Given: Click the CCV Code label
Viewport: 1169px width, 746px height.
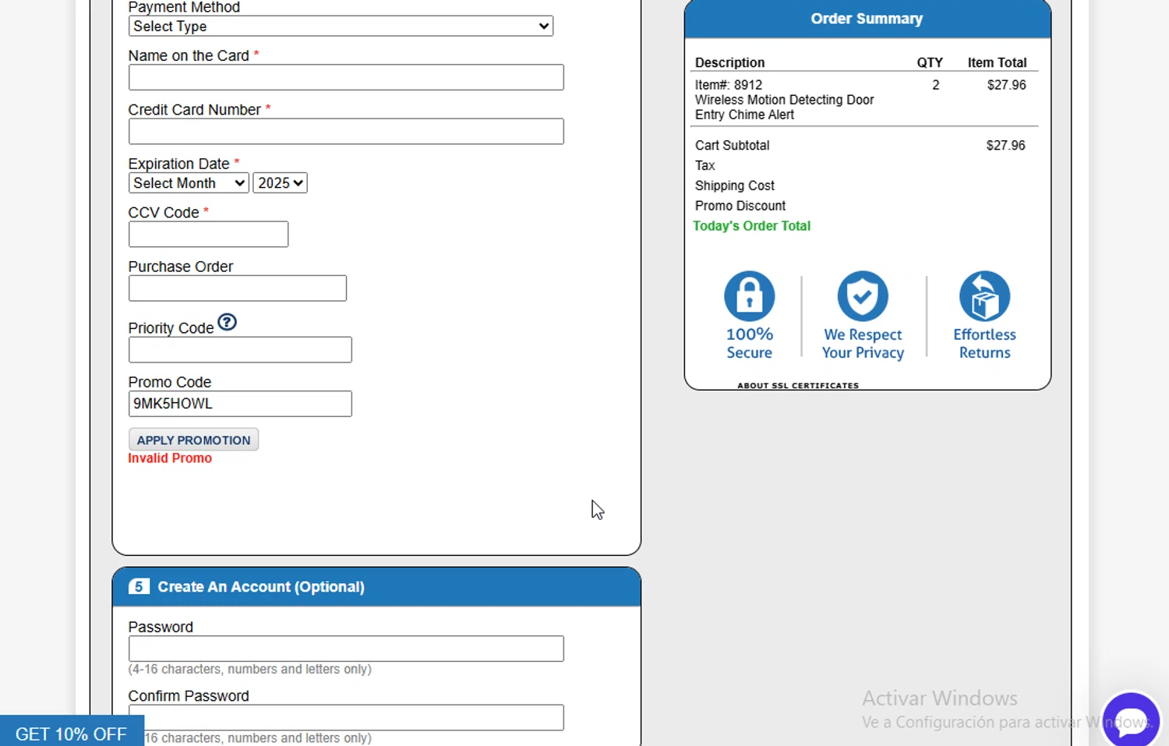Looking at the screenshot, I should coord(164,213).
